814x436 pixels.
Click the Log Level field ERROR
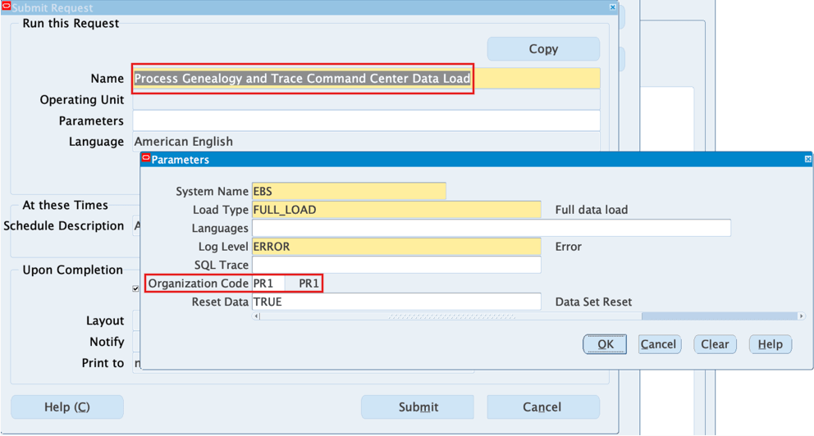396,246
